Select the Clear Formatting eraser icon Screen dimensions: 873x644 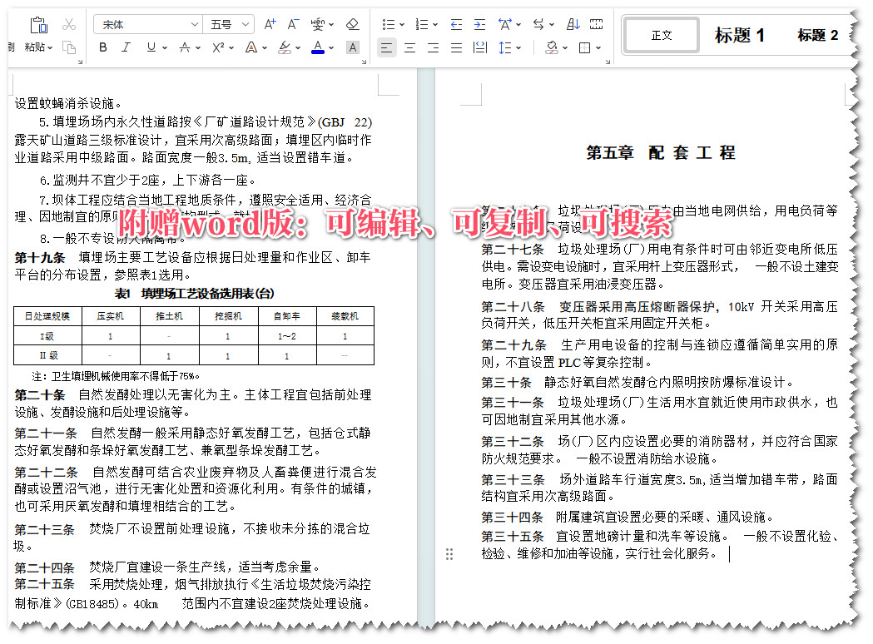[x=352, y=25]
